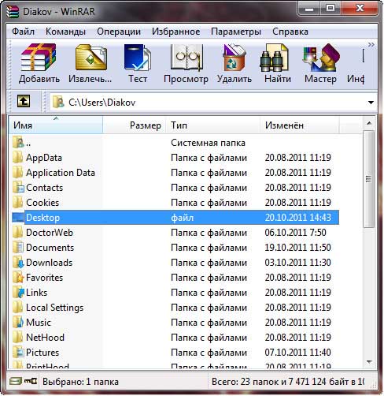Open the Справка menu
Screen dimensions: 384x396
[290, 32]
